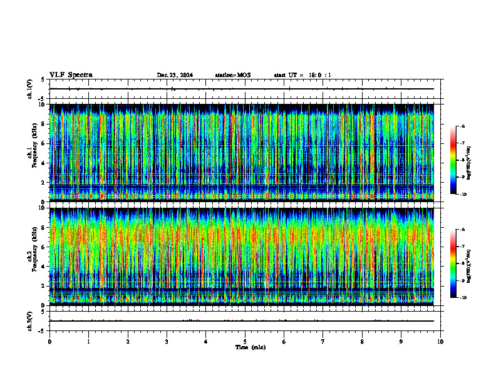
Task: Click the "station=MOS" header label
Action: click(x=233, y=75)
